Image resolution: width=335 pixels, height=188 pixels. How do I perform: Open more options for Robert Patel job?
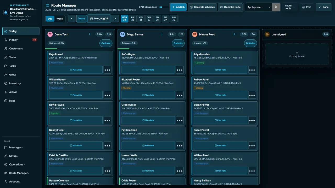tap(252, 95)
